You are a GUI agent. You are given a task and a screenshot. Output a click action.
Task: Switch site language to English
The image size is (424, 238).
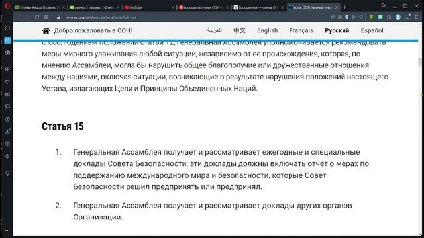point(267,30)
